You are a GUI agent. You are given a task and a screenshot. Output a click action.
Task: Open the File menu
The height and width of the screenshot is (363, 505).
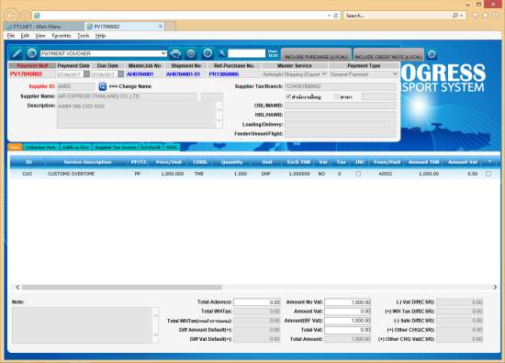tap(11, 36)
